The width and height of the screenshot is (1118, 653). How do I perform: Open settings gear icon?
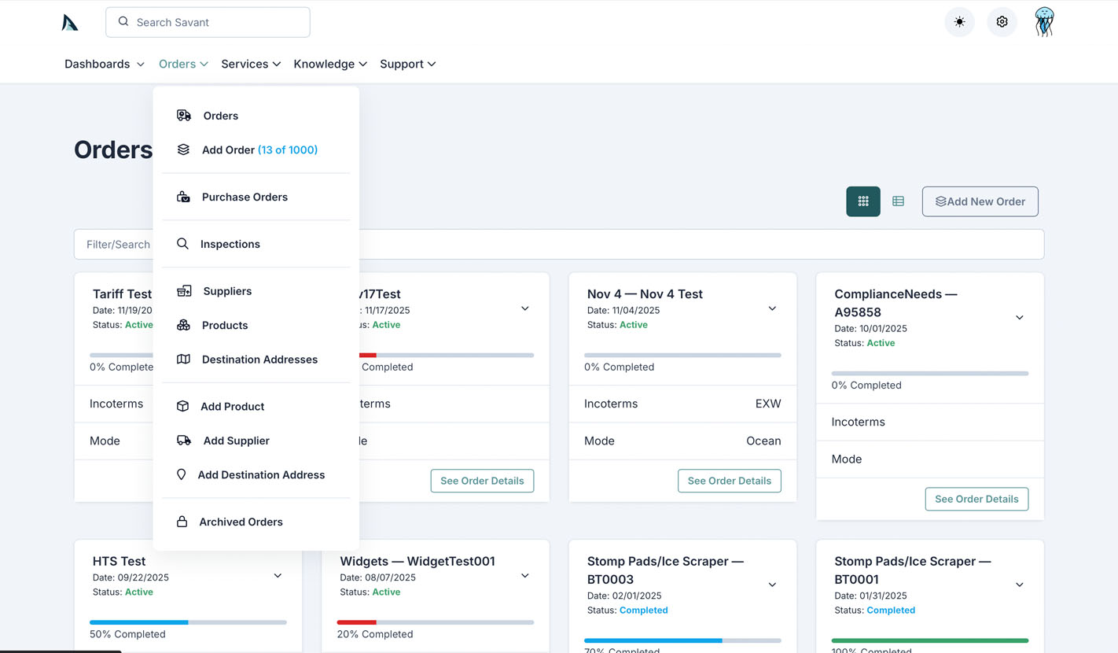pos(1002,22)
